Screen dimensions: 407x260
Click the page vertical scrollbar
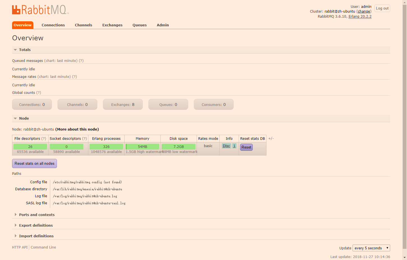[x=404, y=126]
